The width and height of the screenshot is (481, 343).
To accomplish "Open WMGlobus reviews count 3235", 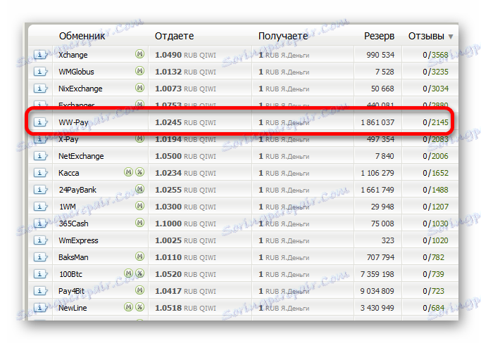I will click(x=440, y=72).
